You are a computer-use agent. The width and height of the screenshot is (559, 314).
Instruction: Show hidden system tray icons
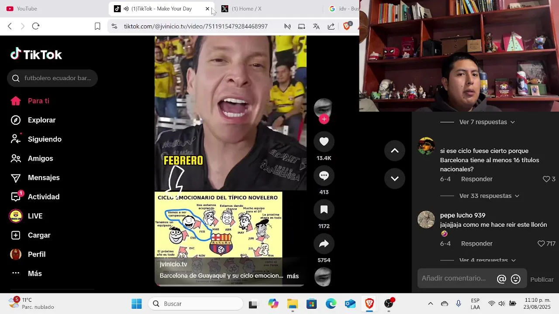coord(431,304)
